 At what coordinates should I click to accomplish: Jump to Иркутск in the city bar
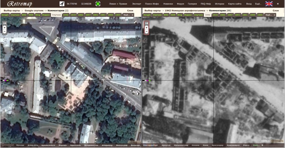(x=166, y=145)
